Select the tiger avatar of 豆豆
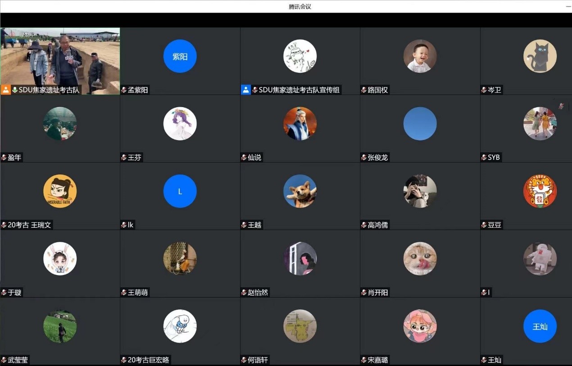The image size is (572, 366). coord(540,191)
